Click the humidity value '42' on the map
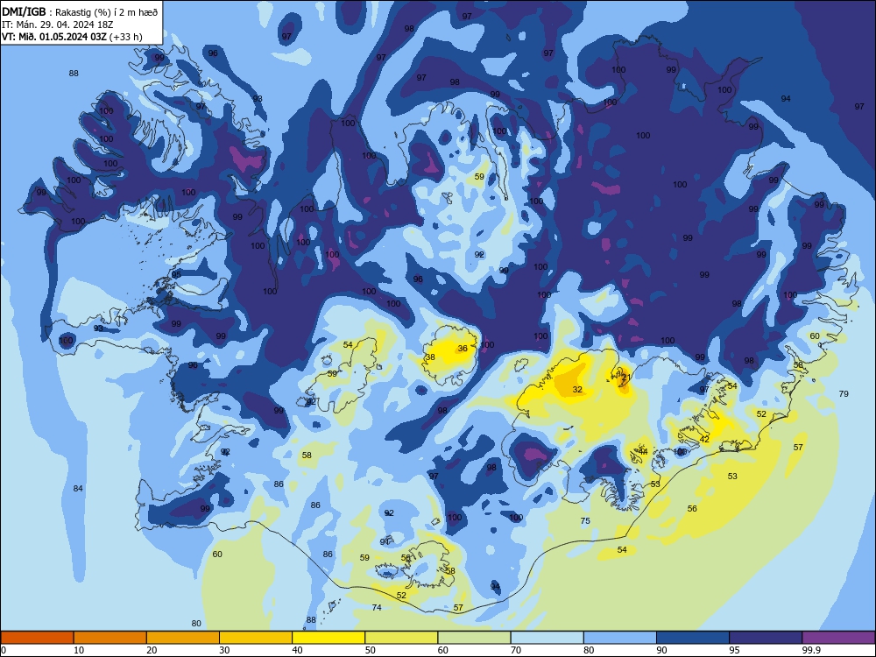 (704, 439)
